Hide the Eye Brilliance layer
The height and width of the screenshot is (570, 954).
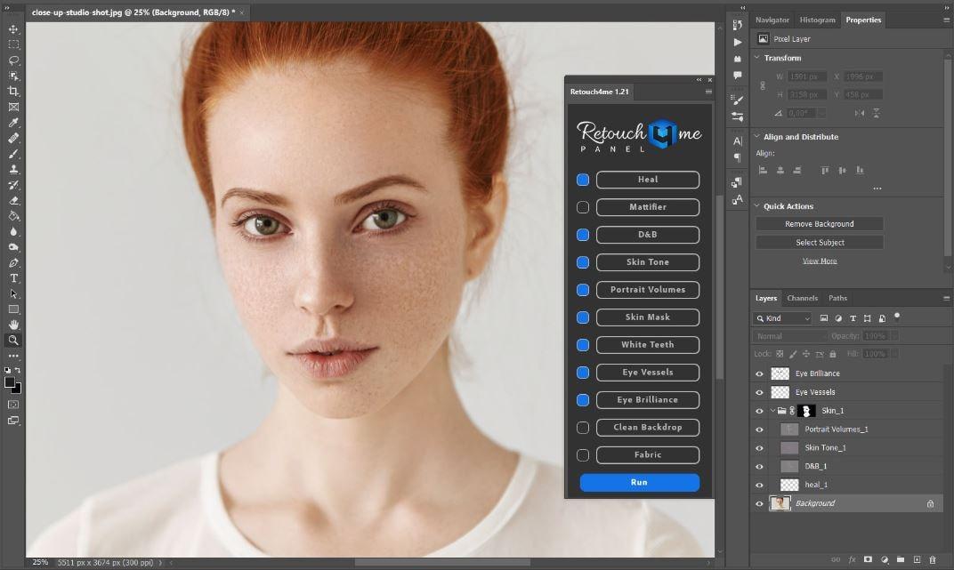pyautogui.click(x=759, y=373)
